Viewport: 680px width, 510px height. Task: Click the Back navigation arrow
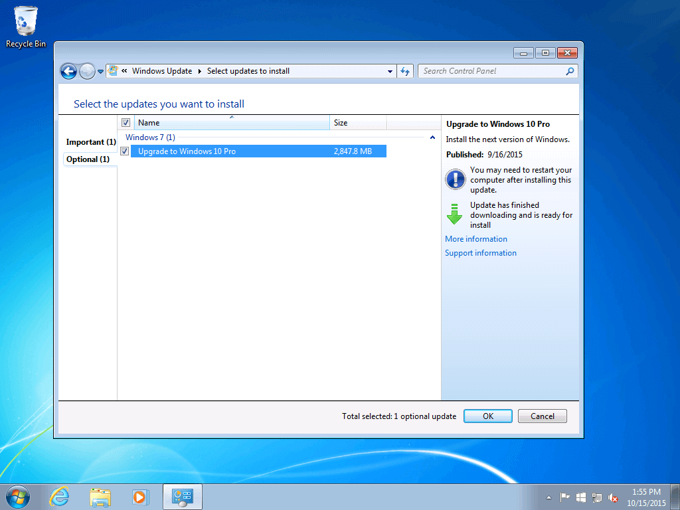click(x=68, y=71)
